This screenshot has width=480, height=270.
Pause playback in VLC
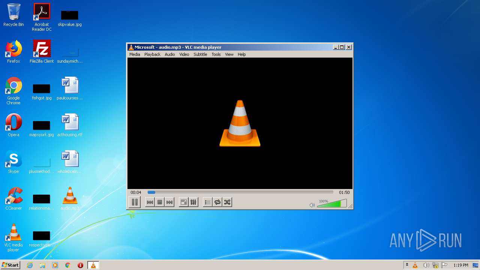pyautogui.click(x=135, y=202)
